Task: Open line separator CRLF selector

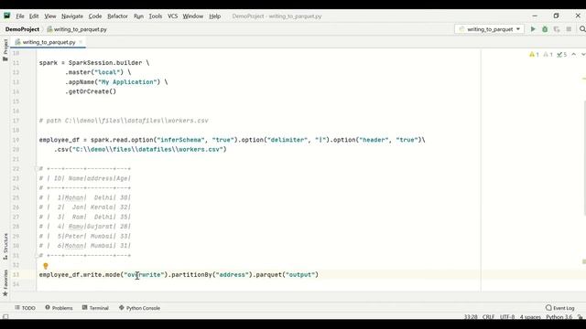Action: click(488, 317)
